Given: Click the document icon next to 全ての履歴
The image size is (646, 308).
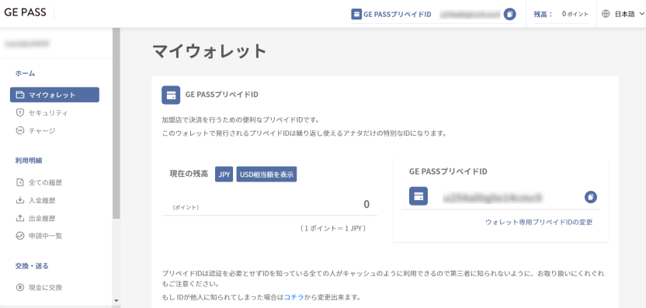Looking at the screenshot, I should 19,182.
